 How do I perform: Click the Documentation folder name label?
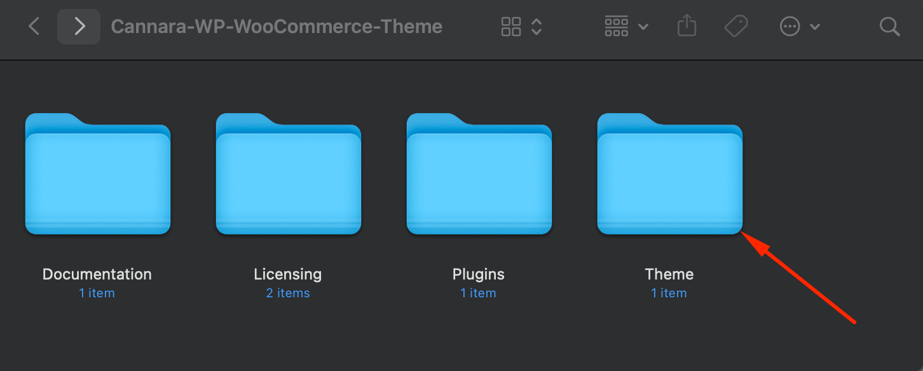97,274
